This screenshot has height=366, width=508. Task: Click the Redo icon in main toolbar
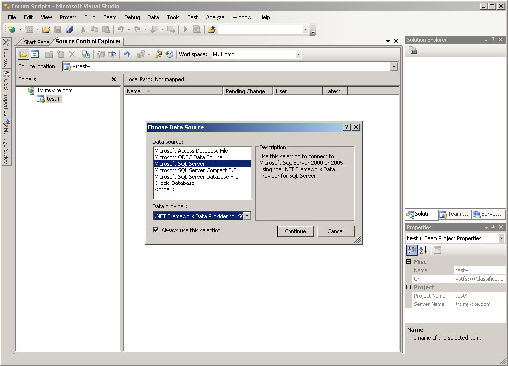(138, 29)
